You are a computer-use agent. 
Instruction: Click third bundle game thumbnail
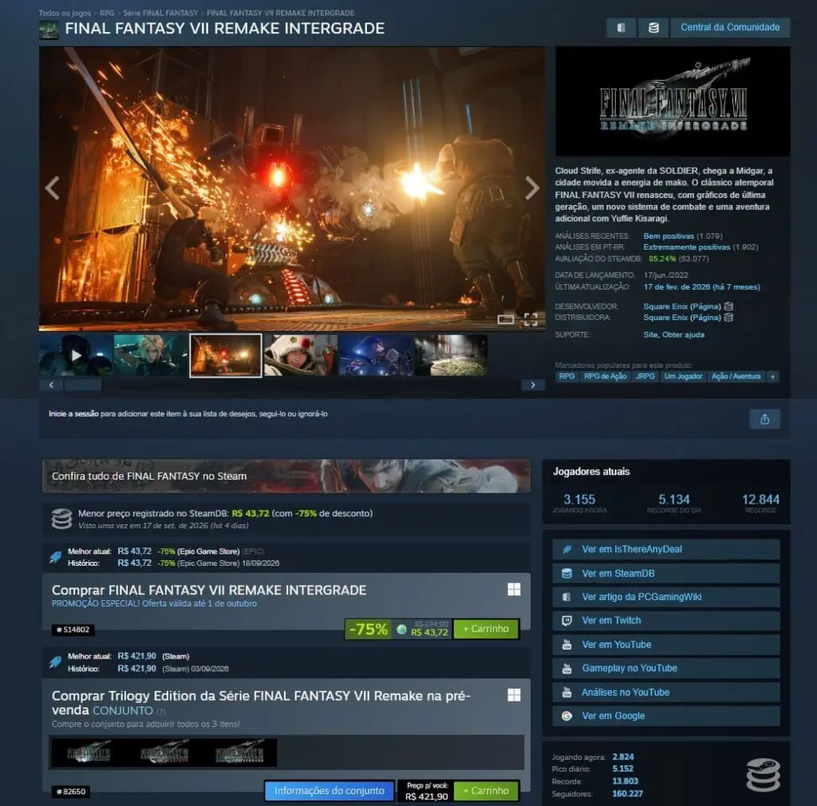coord(239,753)
